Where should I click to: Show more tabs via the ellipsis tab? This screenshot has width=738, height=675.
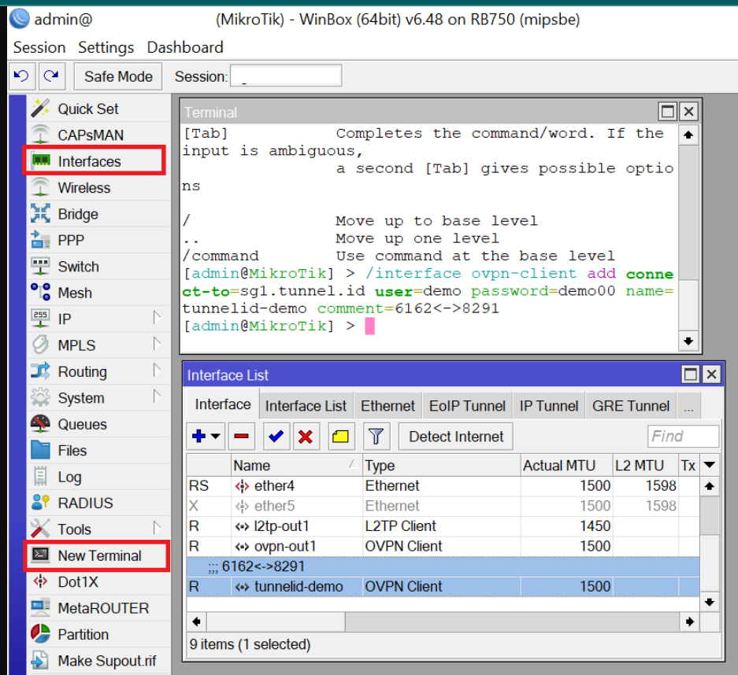689,406
